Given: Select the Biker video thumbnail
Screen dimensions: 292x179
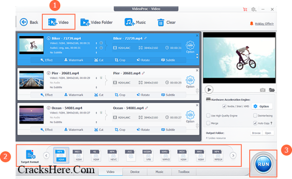Looking at the screenshot, I should click(x=32, y=45).
